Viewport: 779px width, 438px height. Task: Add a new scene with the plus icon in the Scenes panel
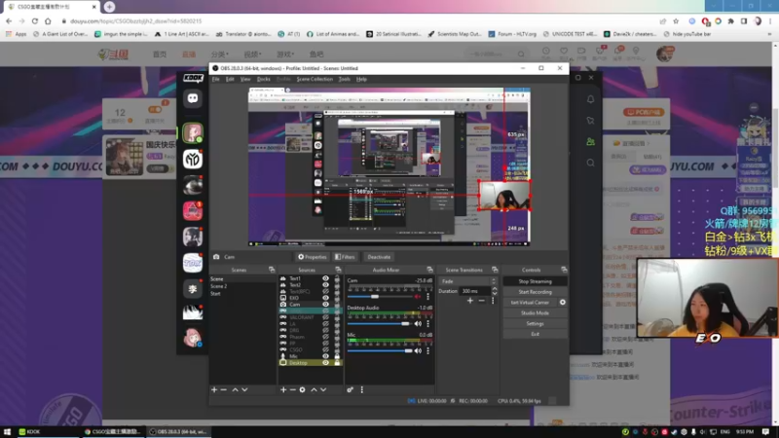coord(214,390)
